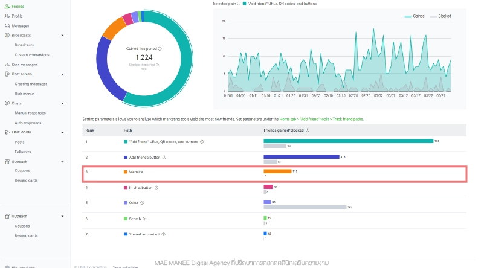484x268 pixels.
Task: Click pink swatch for In-chat button
Action: pyautogui.click(x=126, y=188)
